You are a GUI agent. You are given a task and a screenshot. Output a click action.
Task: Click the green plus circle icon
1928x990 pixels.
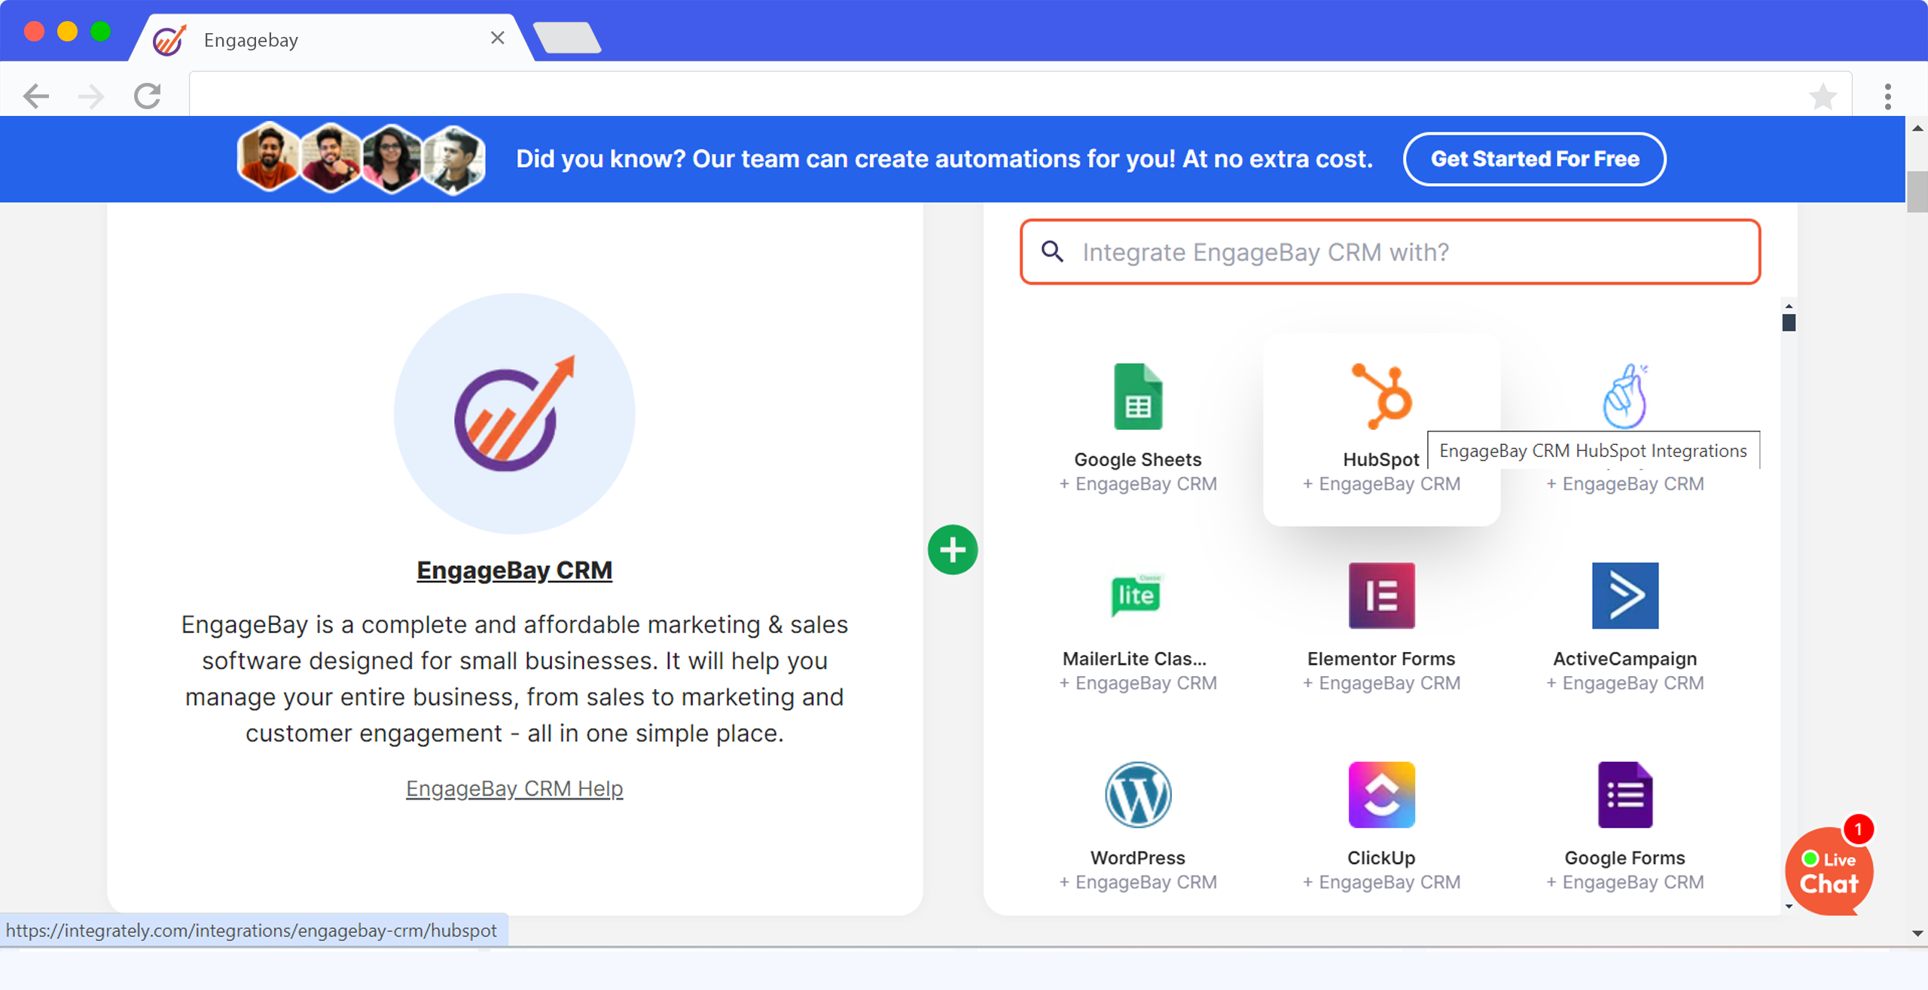(953, 550)
